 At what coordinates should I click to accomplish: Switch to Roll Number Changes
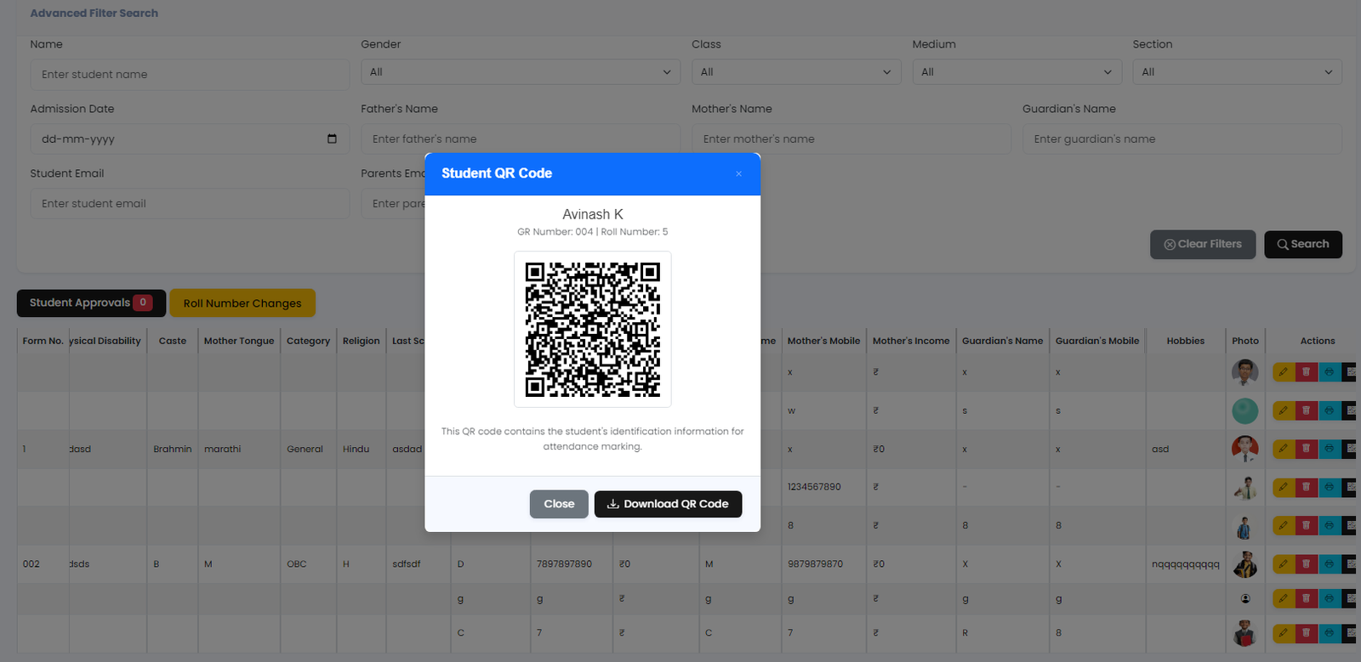tap(242, 303)
